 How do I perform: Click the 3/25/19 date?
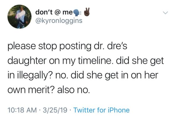click(55, 110)
